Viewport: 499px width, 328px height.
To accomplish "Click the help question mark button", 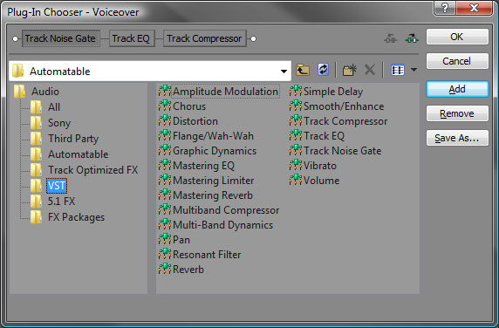I will pyautogui.click(x=445, y=8).
